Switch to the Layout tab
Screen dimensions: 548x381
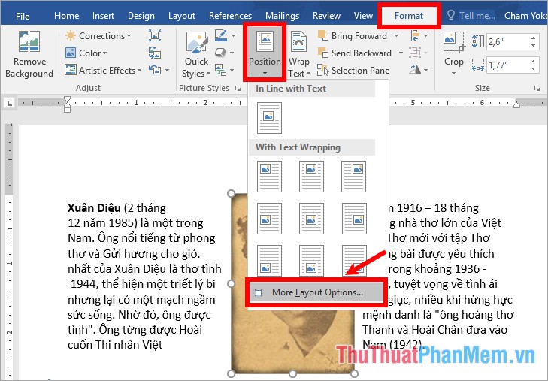click(x=182, y=16)
